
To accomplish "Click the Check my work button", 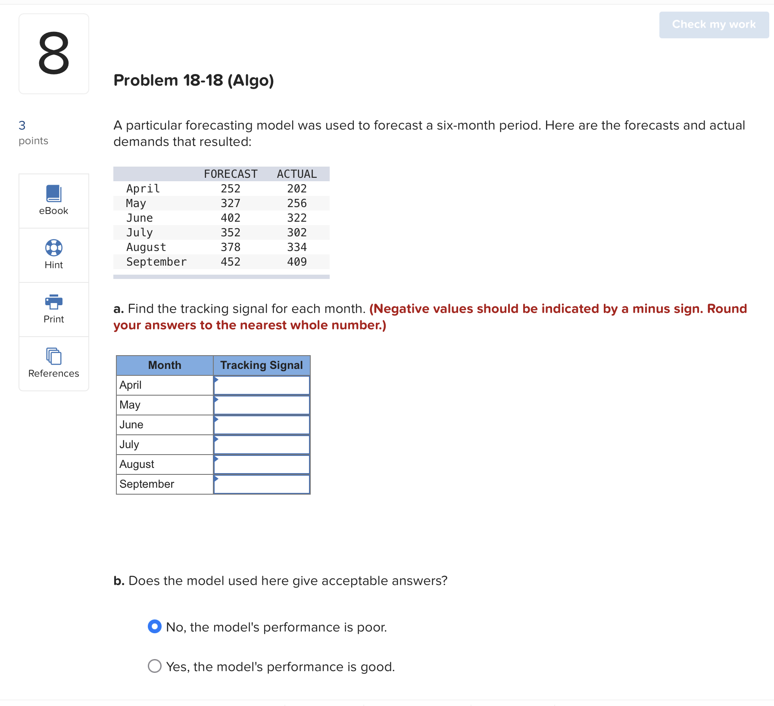I will 713,25.
